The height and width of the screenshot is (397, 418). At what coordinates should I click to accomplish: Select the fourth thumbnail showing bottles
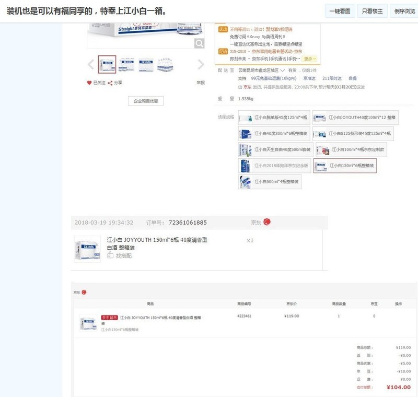[x=165, y=64]
